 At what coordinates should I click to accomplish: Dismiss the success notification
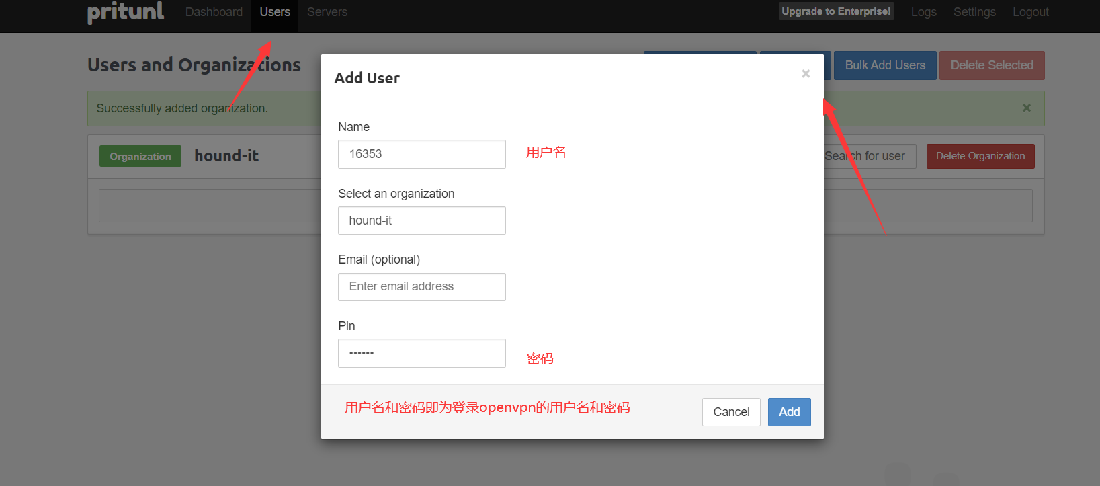(x=1027, y=108)
